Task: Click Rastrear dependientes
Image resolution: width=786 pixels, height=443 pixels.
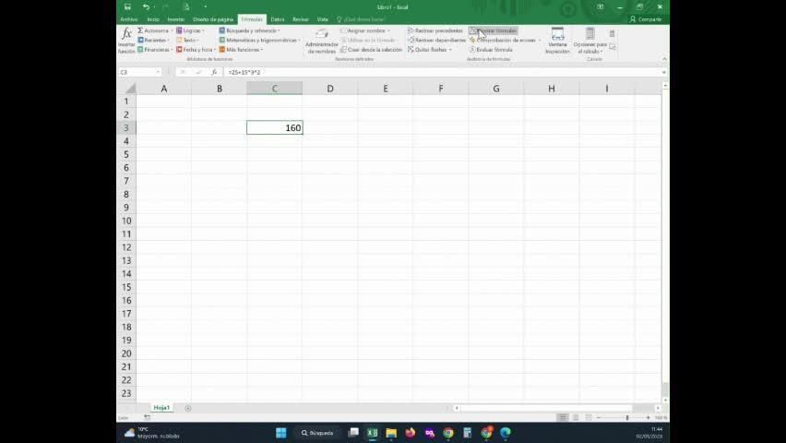Action: click(x=436, y=40)
